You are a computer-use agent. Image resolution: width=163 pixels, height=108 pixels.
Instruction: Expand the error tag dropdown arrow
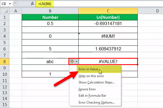pos(76,61)
